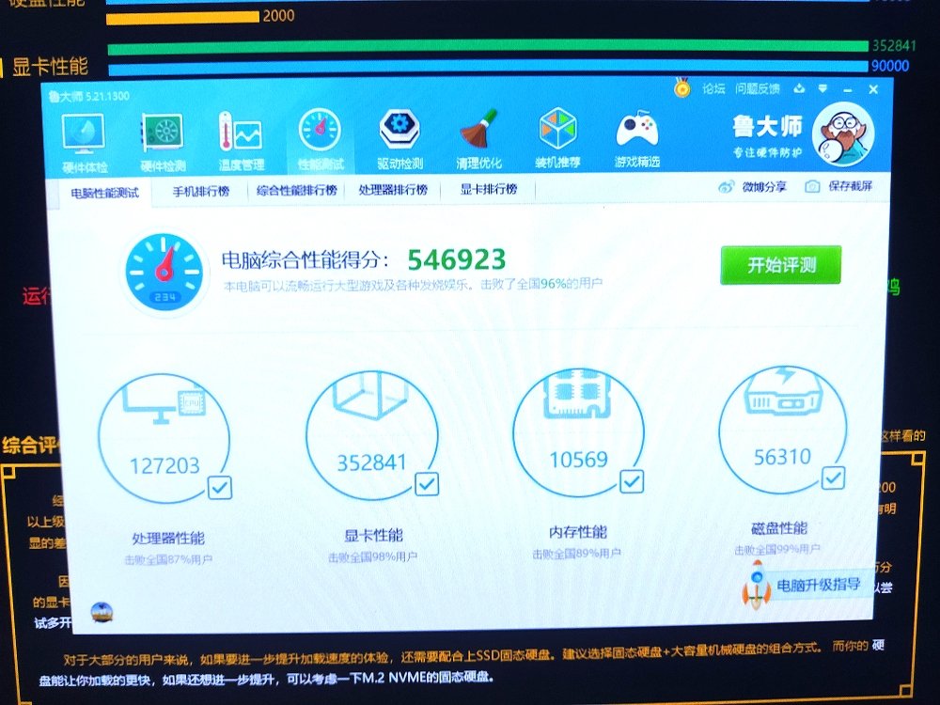The height and width of the screenshot is (705, 940).
Task: Click the gold medal icon in title bar
Action: pos(681,88)
